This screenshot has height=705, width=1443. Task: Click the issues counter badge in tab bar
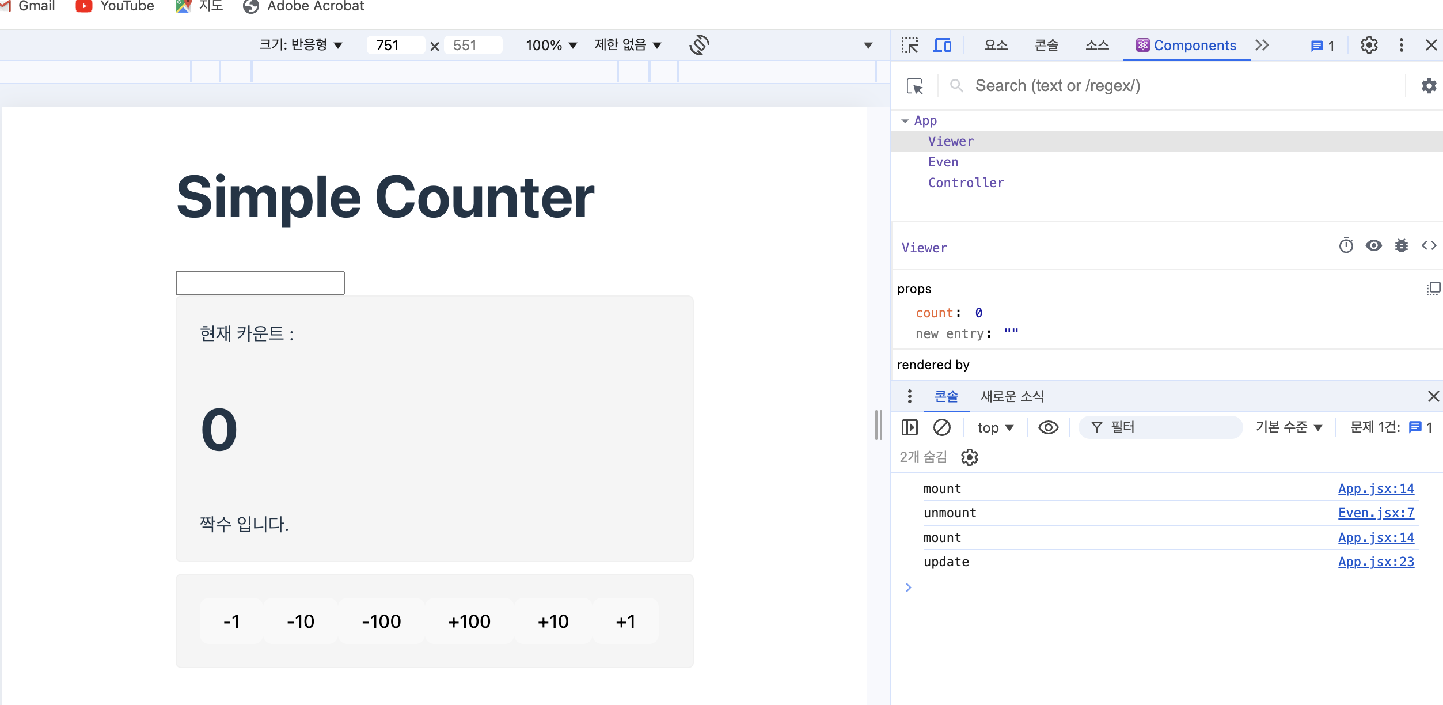pyautogui.click(x=1323, y=46)
